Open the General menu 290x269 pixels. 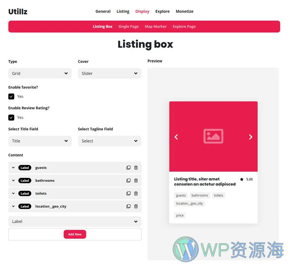point(103,12)
